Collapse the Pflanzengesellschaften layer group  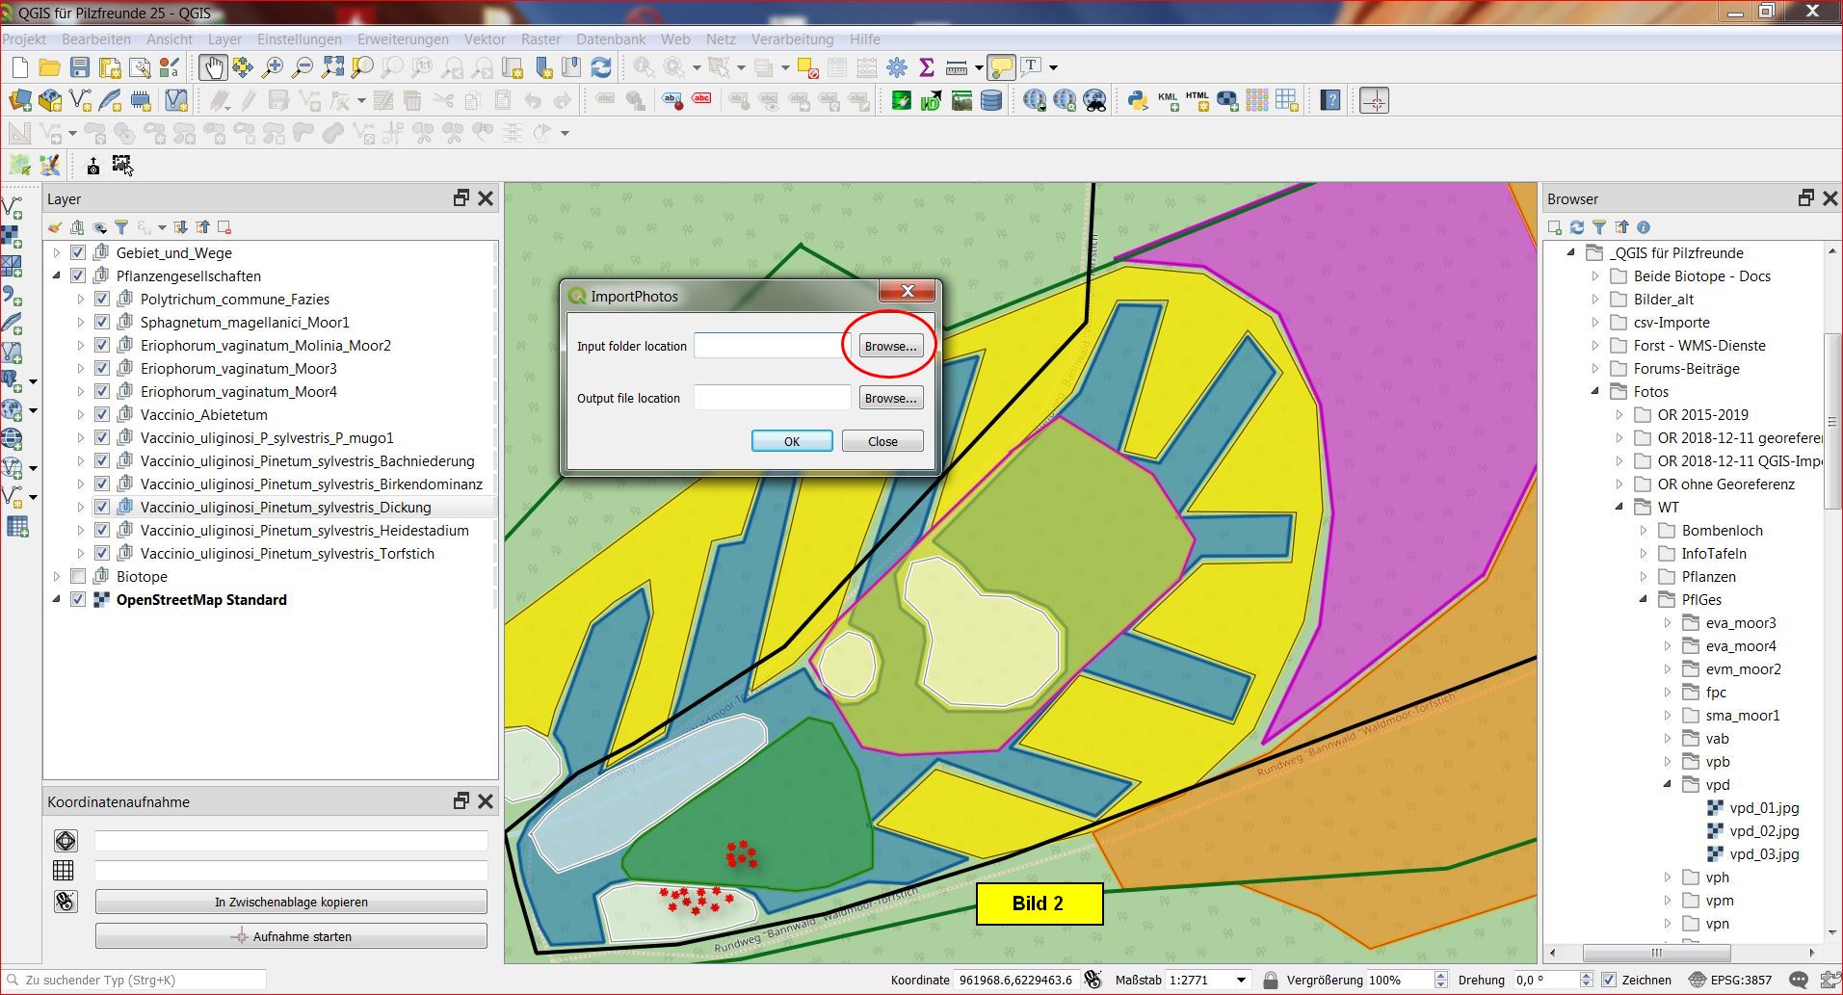[56, 276]
